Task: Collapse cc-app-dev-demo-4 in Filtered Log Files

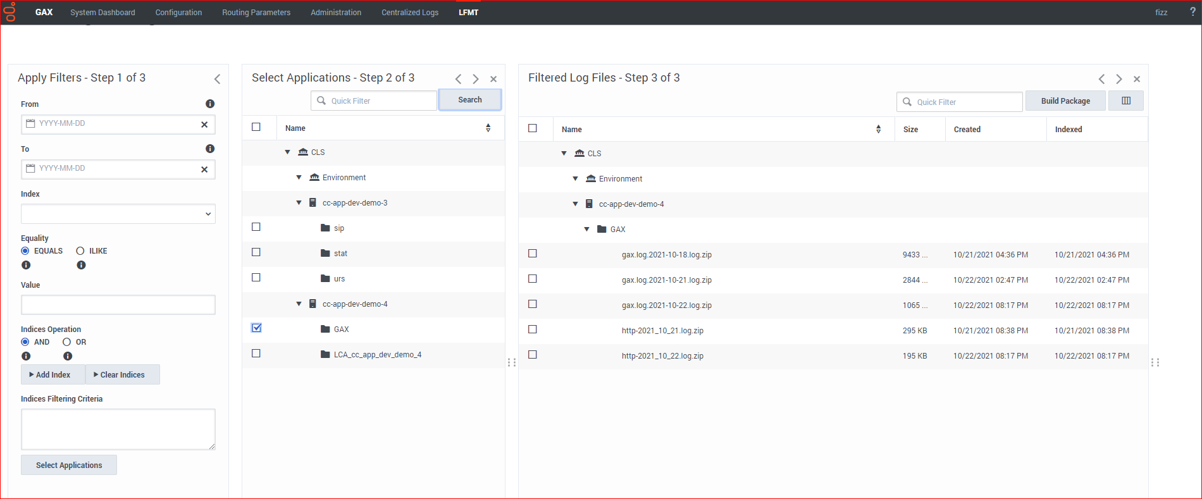Action: tap(576, 204)
